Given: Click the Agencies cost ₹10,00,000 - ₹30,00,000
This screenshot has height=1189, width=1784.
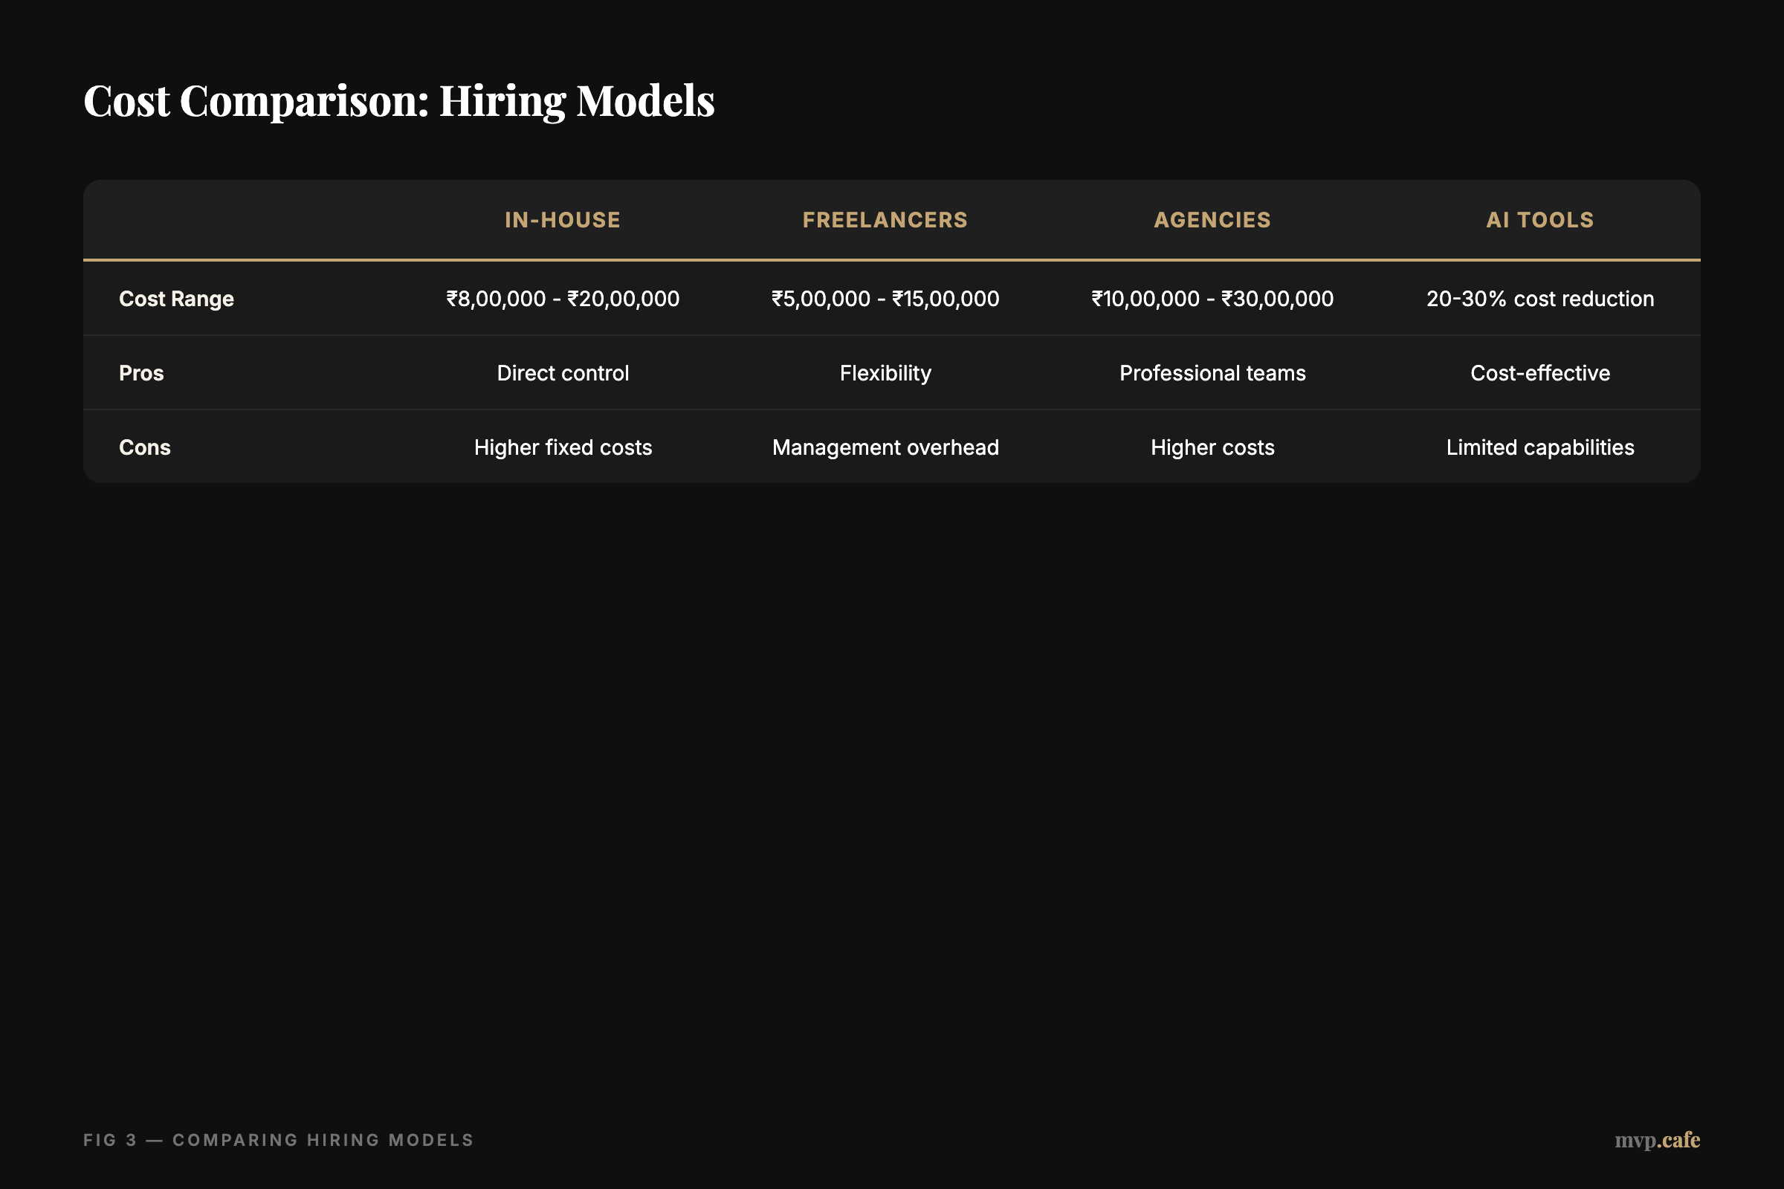Looking at the screenshot, I should [1212, 299].
